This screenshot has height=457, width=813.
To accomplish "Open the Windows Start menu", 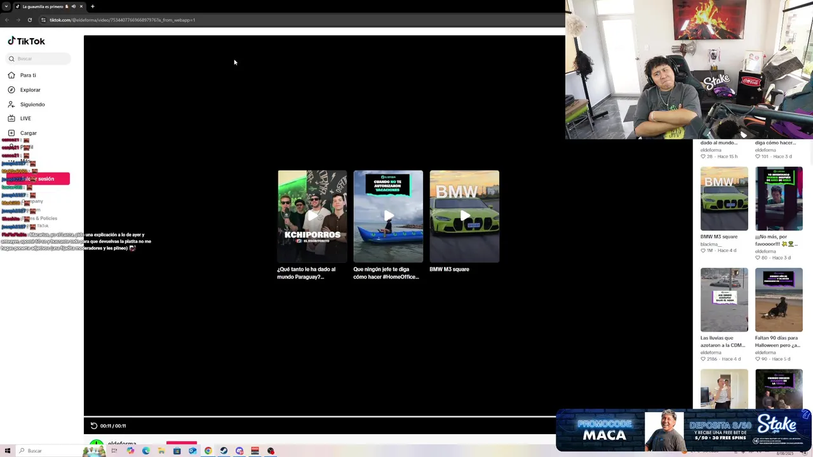I will click(x=8, y=451).
